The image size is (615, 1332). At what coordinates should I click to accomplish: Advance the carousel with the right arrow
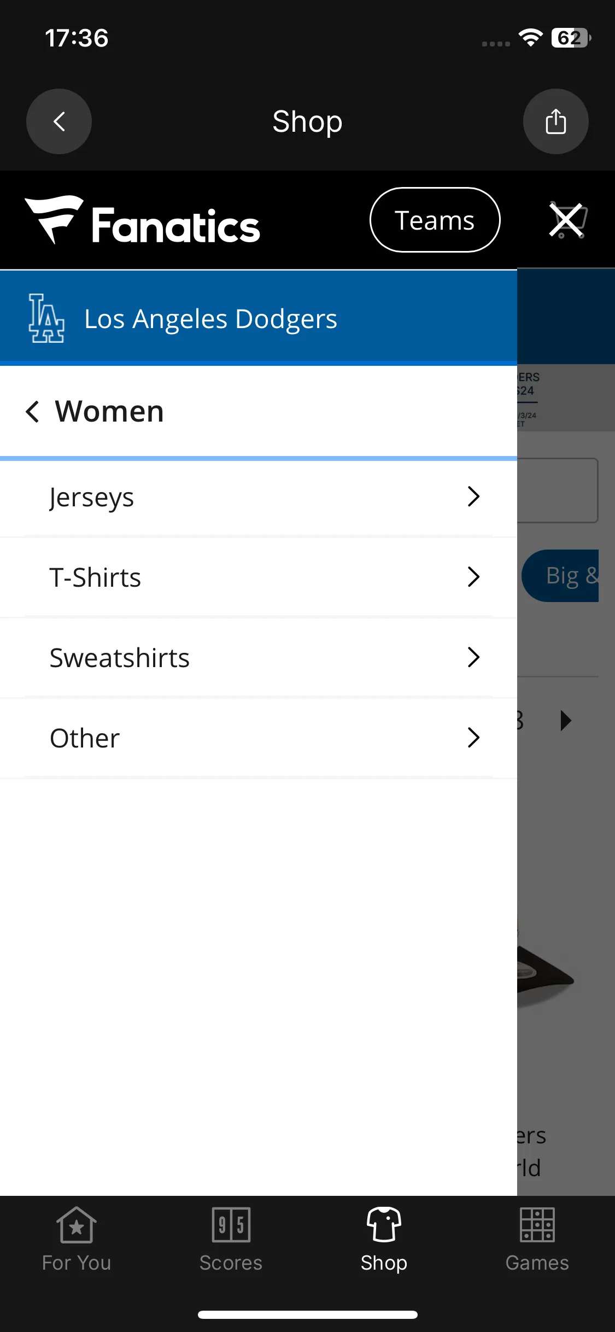coord(566,721)
